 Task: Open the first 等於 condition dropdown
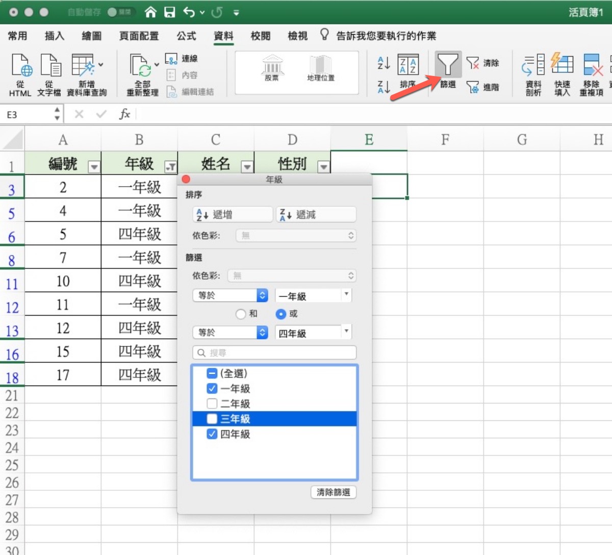click(262, 295)
